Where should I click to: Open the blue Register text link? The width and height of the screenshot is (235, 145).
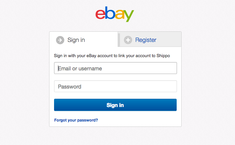(146, 40)
